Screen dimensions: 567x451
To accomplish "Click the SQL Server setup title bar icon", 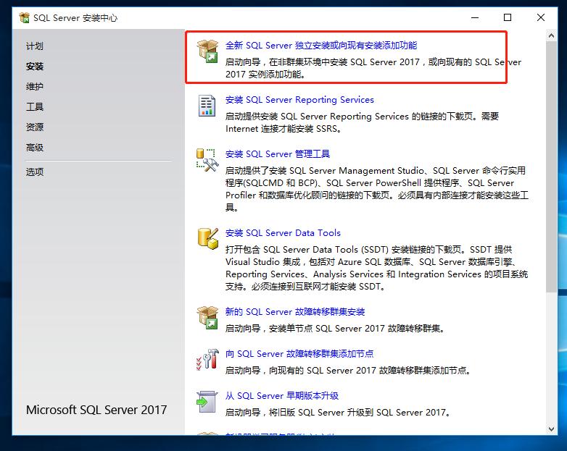I will [24, 17].
